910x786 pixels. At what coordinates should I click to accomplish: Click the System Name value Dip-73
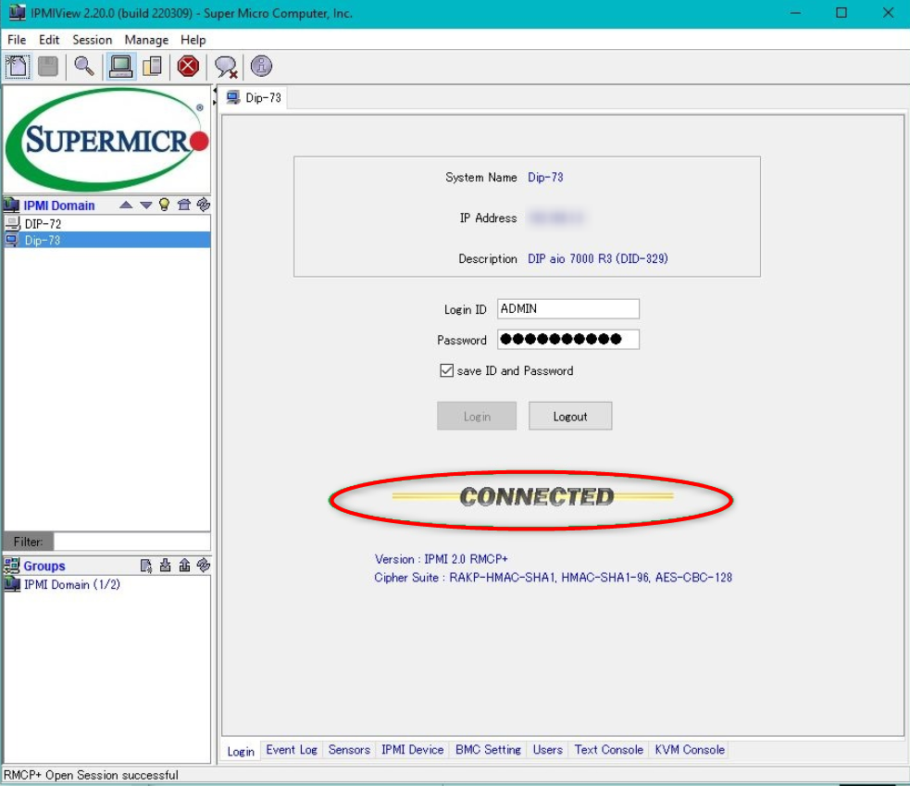545,177
